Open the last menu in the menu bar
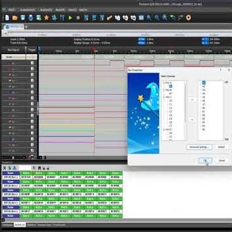 coord(83,10)
